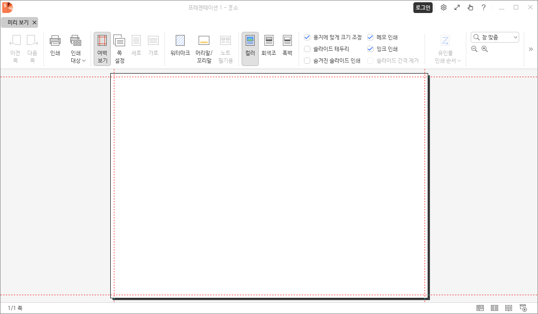
Task: Click the blank slide preview page
Action: tap(269, 185)
